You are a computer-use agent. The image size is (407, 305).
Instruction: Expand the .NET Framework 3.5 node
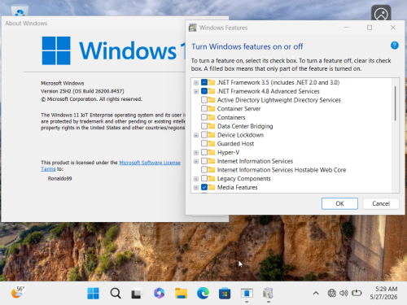(196, 83)
